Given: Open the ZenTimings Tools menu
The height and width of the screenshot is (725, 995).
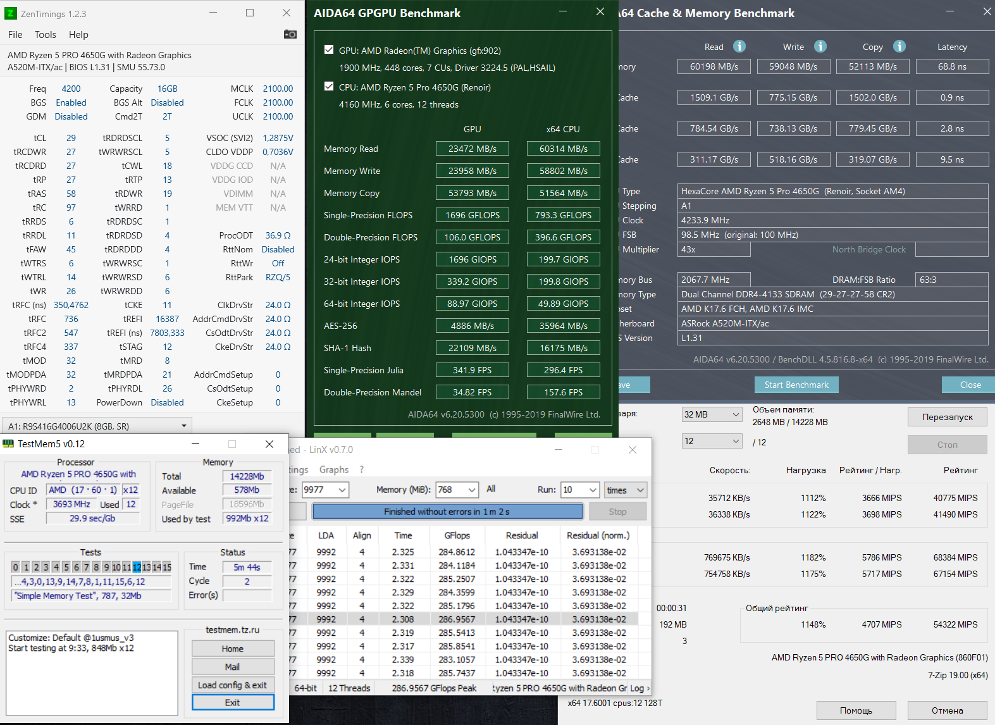Looking at the screenshot, I should click(x=46, y=35).
